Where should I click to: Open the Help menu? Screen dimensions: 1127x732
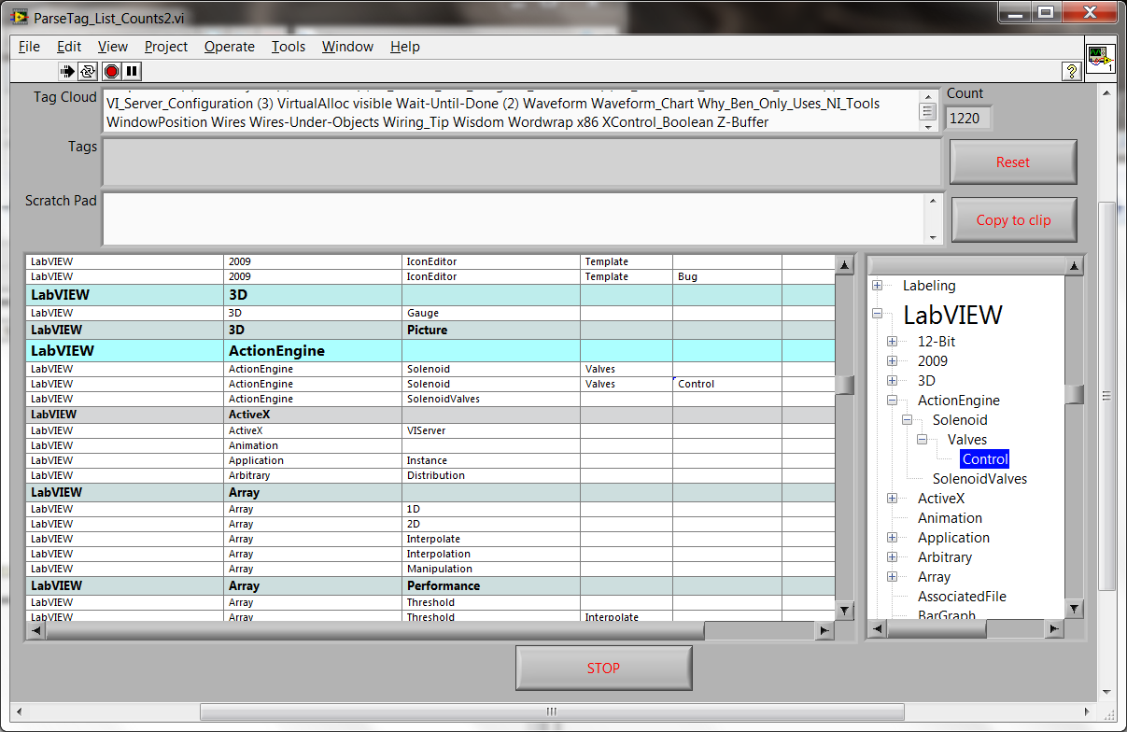pos(405,47)
